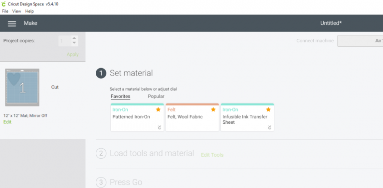This screenshot has width=383, height=188.
Task: Select the mat 1 heart thumbnail
Action: pyautogui.click(x=22, y=87)
